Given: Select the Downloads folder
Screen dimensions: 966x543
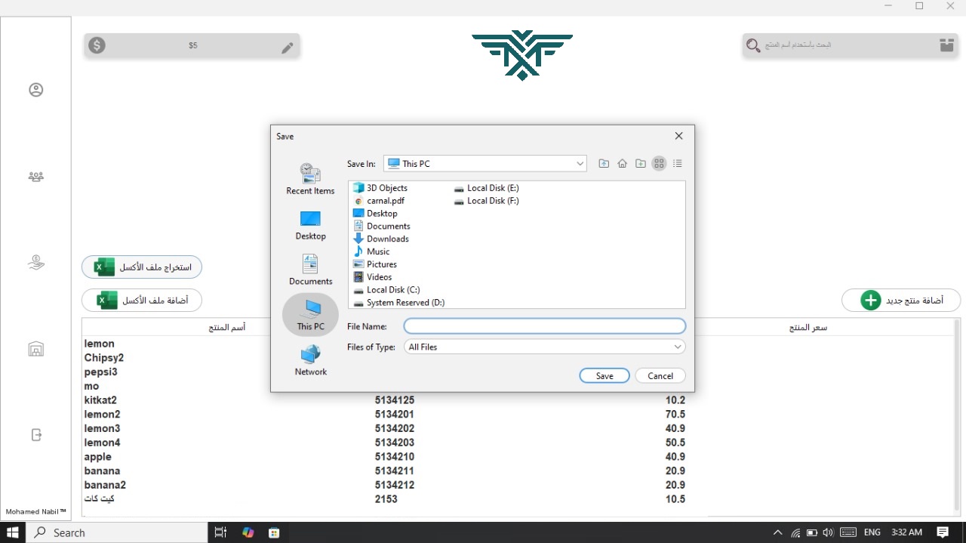Looking at the screenshot, I should point(381,239).
